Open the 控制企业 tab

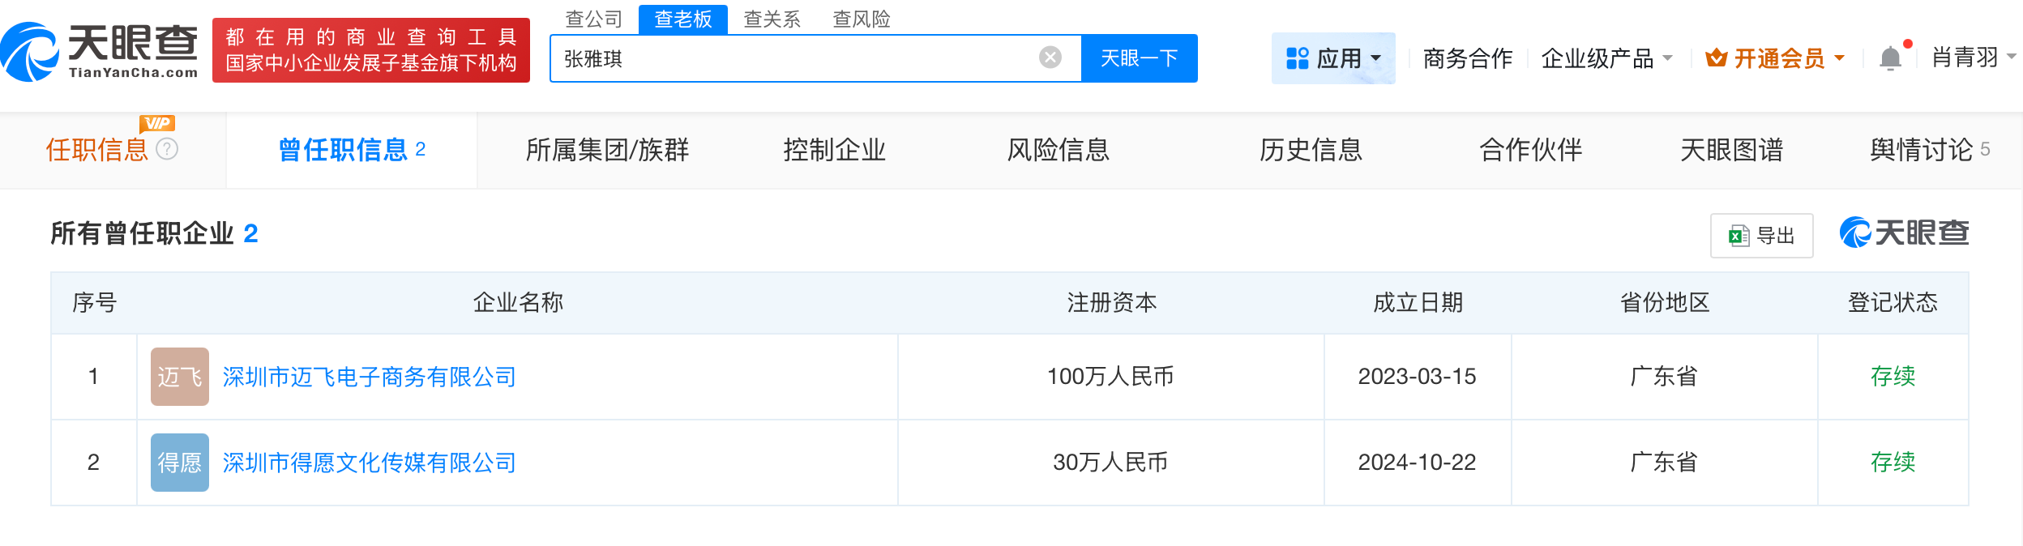(835, 150)
